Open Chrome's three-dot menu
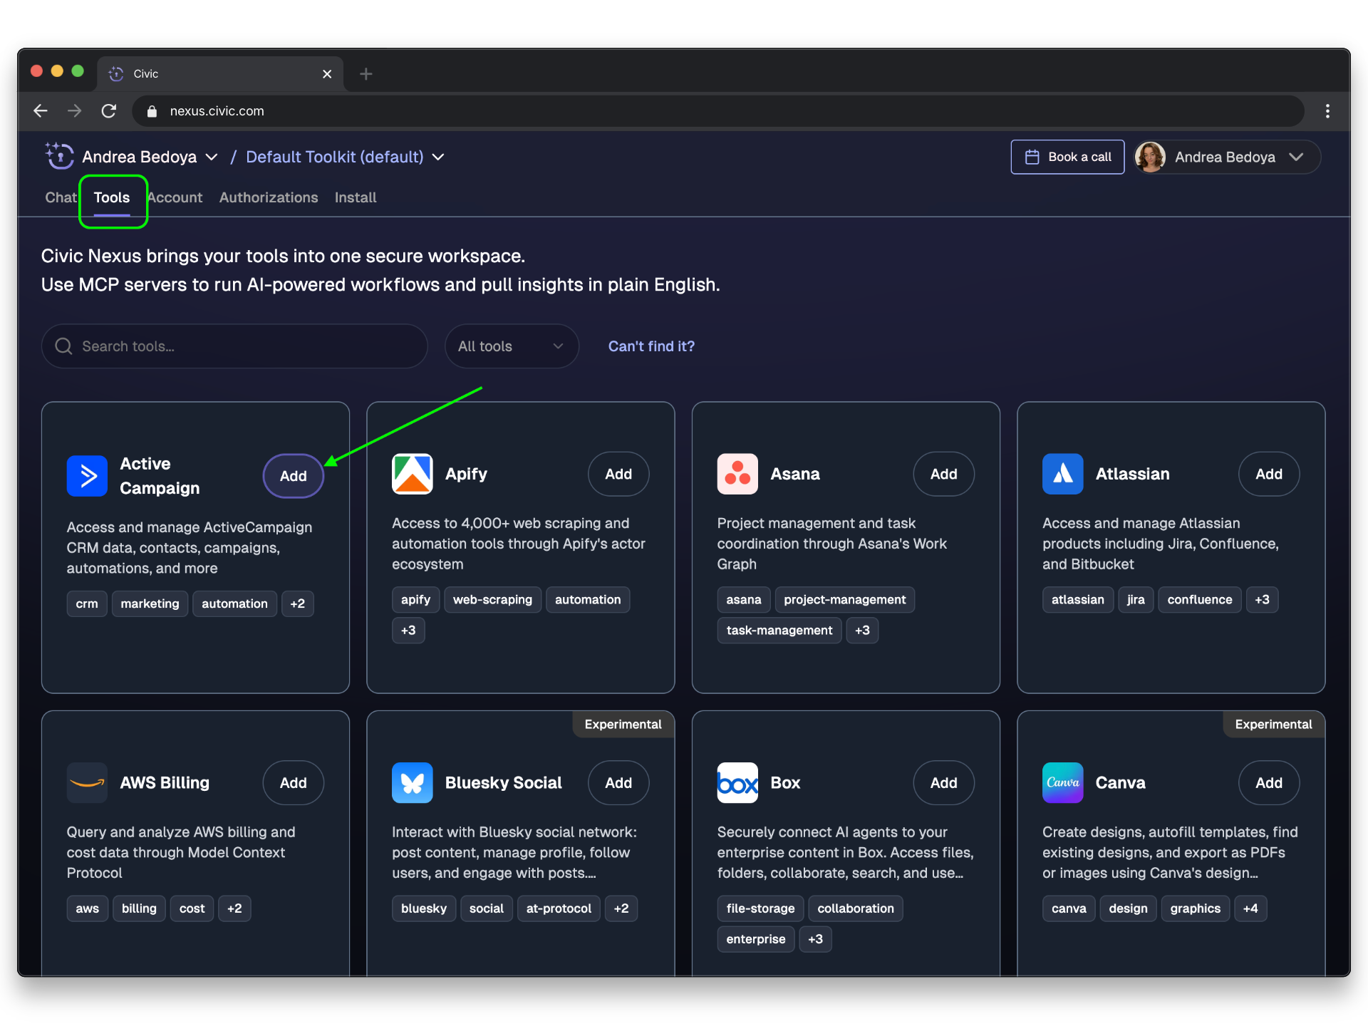Viewport: 1368px width, 1026px height. [x=1327, y=111]
